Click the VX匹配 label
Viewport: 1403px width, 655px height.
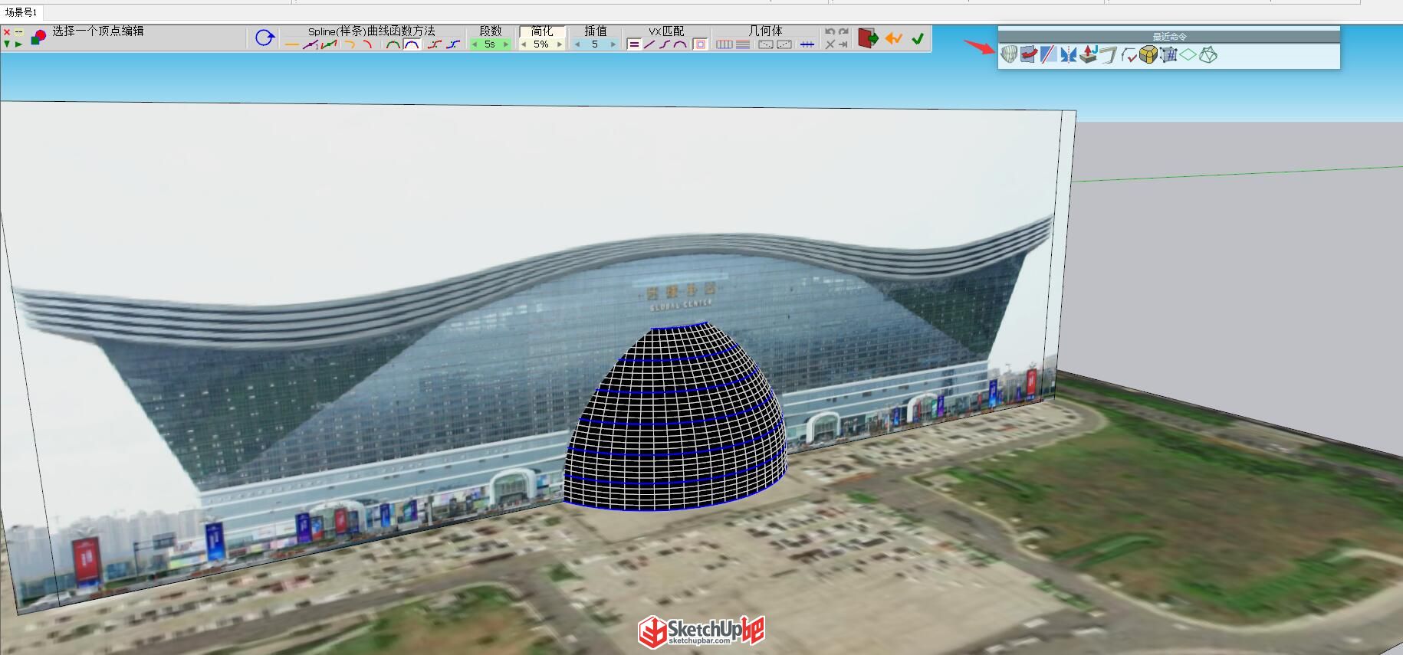pos(666,31)
